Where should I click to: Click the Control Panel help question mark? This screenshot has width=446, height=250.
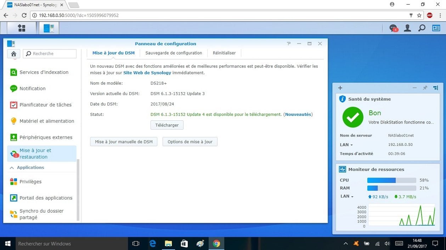[x=289, y=44]
